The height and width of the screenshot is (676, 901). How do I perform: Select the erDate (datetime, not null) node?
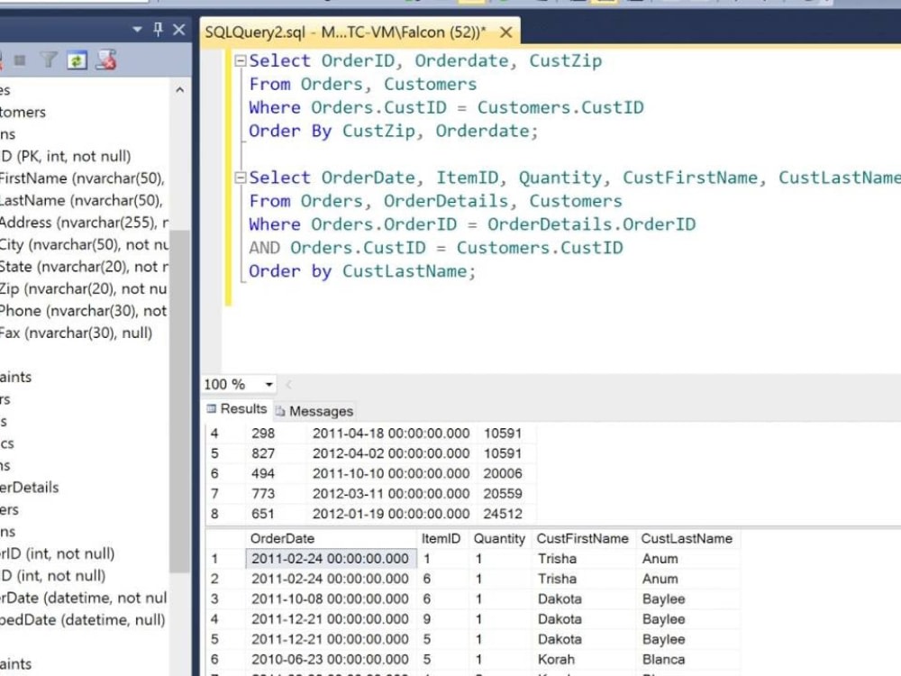(83, 598)
